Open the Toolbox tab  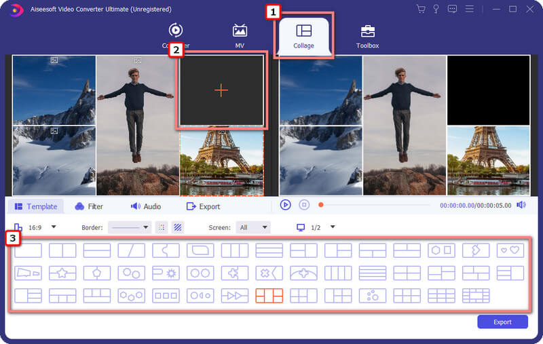click(367, 37)
